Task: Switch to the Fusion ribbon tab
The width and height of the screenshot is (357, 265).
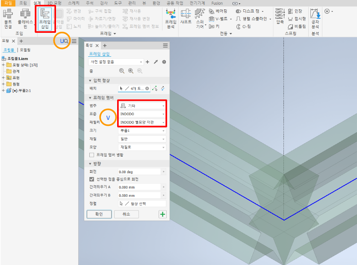Action: click(x=217, y=3)
